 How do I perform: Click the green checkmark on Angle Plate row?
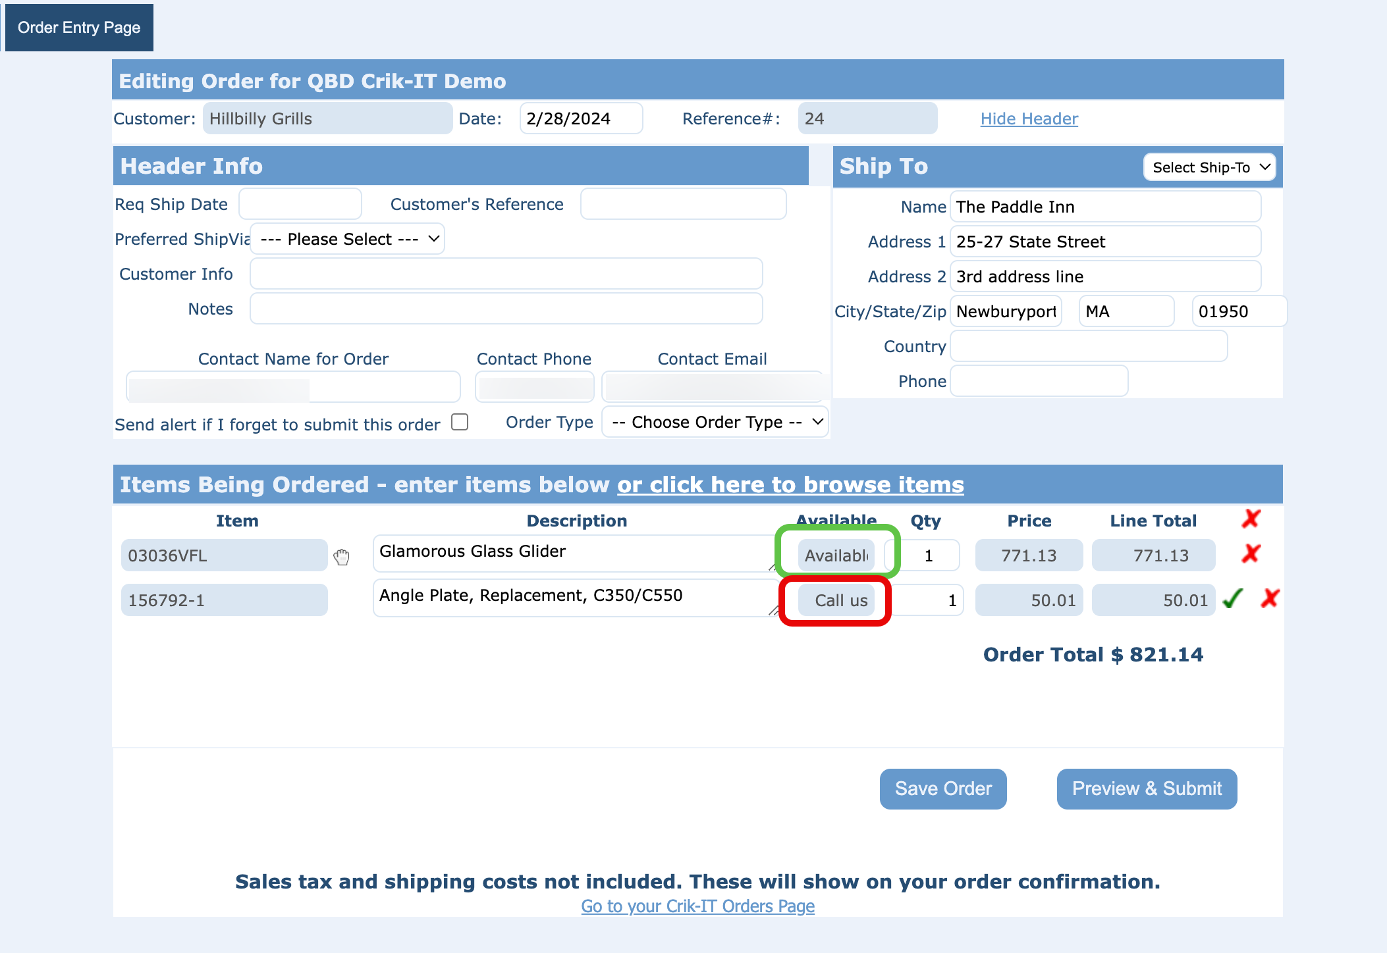coord(1232,598)
